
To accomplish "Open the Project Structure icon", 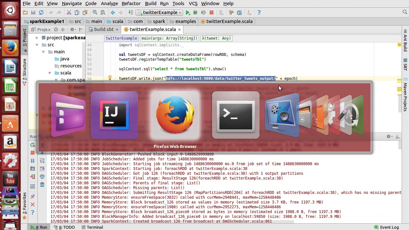I will click(x=239, y=12).
